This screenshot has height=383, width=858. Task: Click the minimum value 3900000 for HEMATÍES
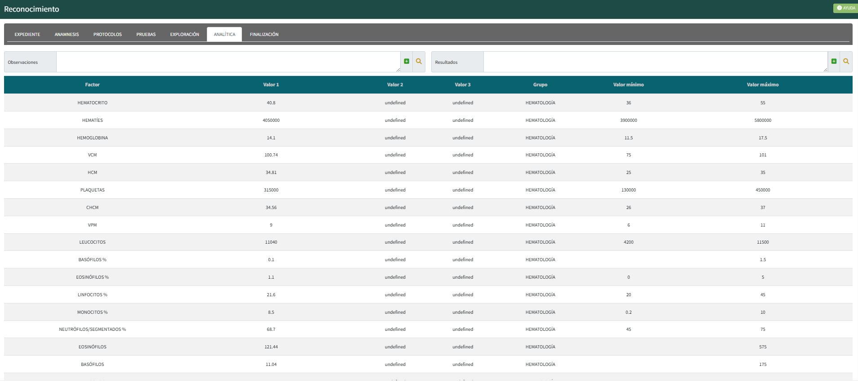pos(629,120)
